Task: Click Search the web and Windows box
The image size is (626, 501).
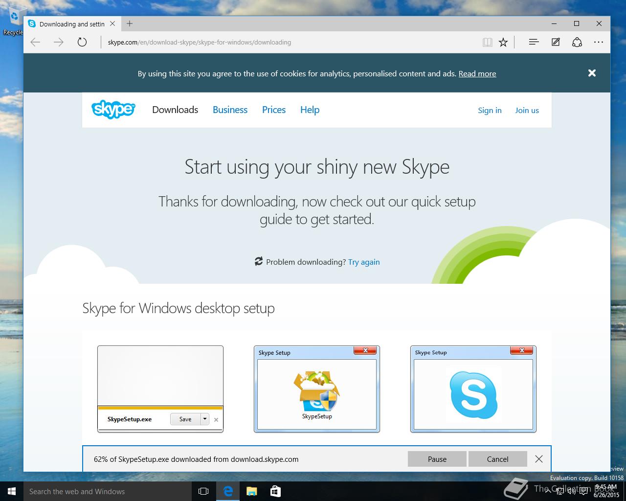Action: [107, 491]
